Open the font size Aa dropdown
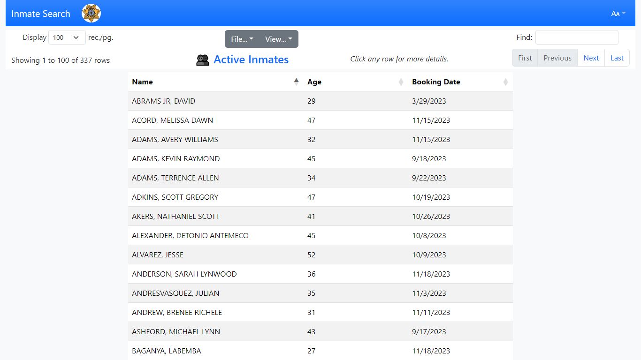The image size is (641, 360). point(618,14)
